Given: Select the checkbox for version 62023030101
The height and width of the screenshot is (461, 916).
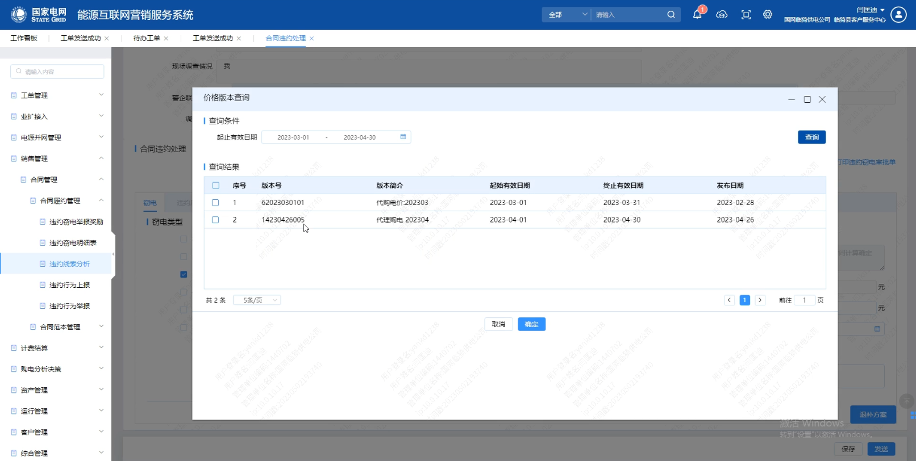Looking at the screenshot, I should pos(215,203).
